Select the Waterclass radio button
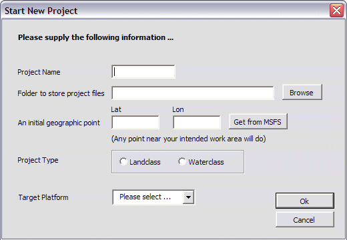The height and width of the screenshot is (240, 347). 182,161
